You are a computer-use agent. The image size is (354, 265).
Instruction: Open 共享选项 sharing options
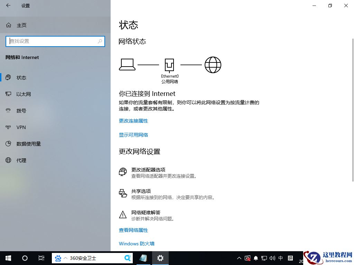[142, 191]
